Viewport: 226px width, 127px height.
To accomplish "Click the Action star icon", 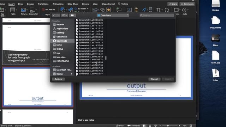I will coord(108,10).
